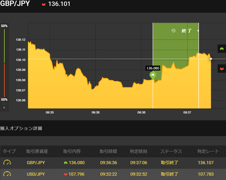
Task: Click the ステータス column header
Action: click(171, 151)
